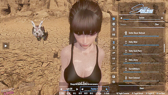The image size is (168, 95).
Task: Click the Hailey Oasis Party variant bar
Action: click(x=141, y=54)
